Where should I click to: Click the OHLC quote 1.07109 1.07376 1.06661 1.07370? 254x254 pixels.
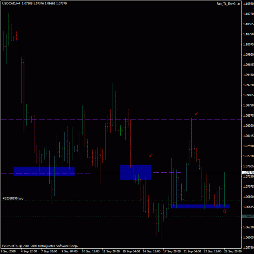pyautogui.click(x=44, y=3)
